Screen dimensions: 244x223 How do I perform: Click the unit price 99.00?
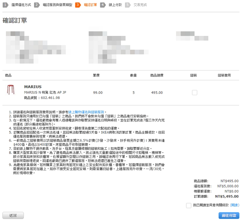pyautogui.click(x=98, y=93)
